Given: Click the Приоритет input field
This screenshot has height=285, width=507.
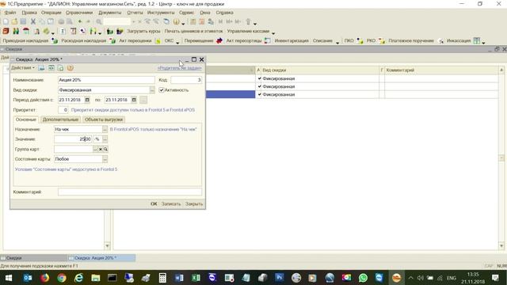Looking at the screenshot, I should pyautogui.click(x=63, y=110).
